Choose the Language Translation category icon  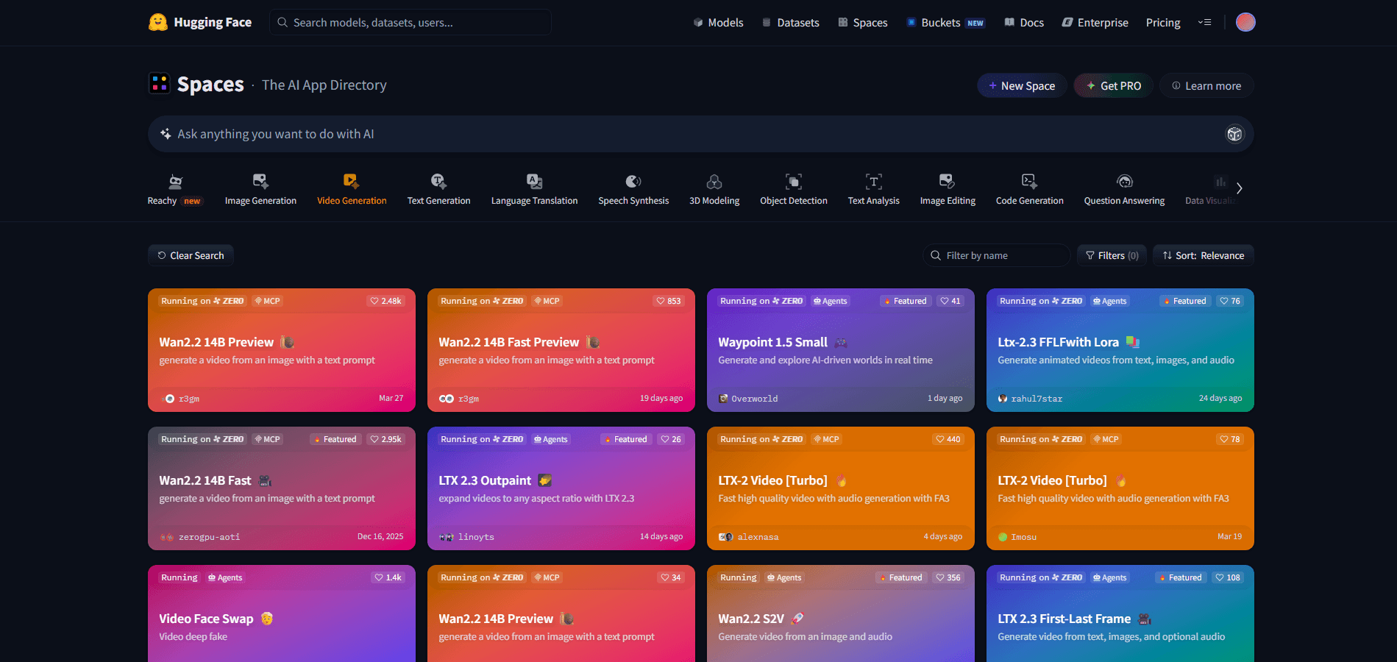[x=534, y=182]
